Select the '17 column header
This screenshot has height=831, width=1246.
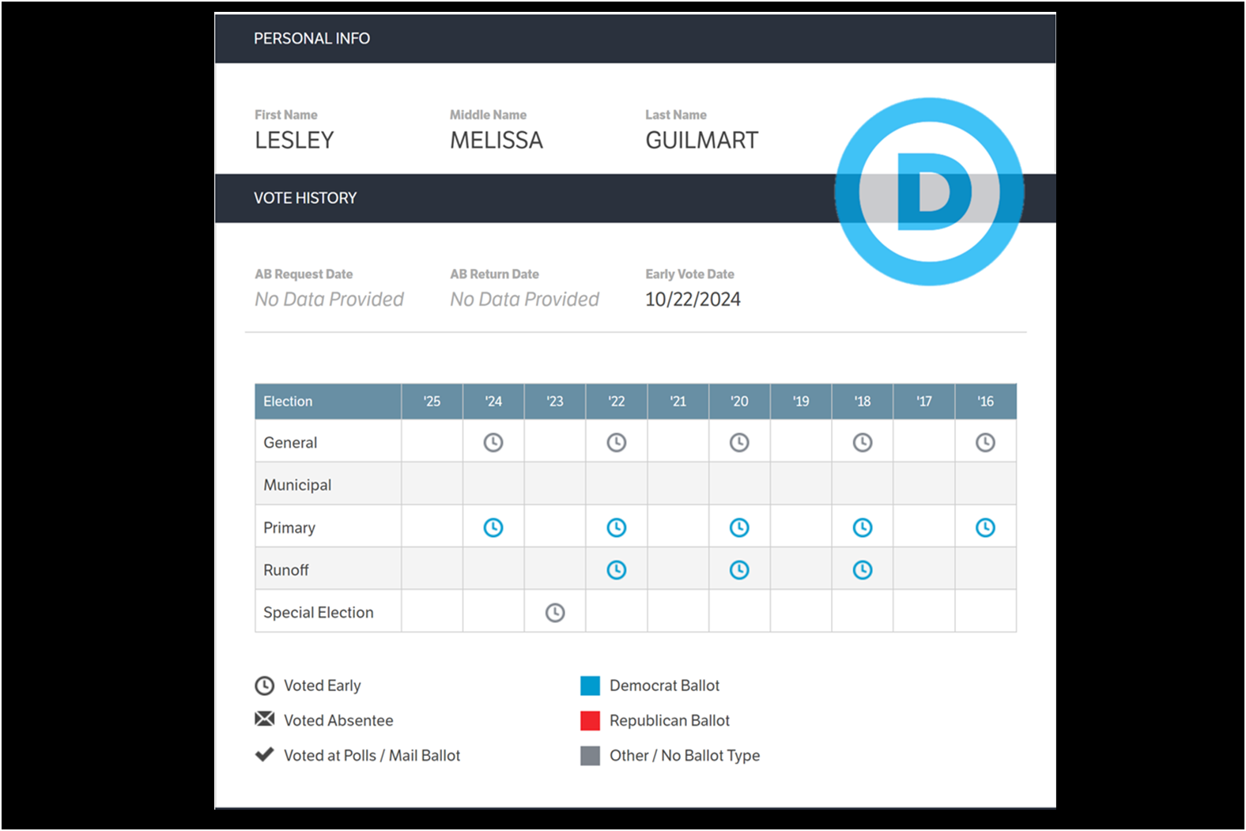924,402
